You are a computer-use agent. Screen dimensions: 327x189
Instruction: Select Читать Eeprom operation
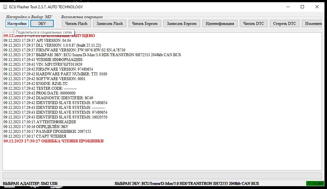point(145,24)
